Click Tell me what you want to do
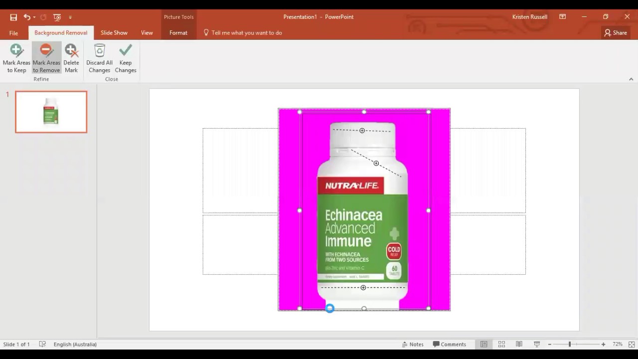638x359 pixels. (x=242, y=33)
